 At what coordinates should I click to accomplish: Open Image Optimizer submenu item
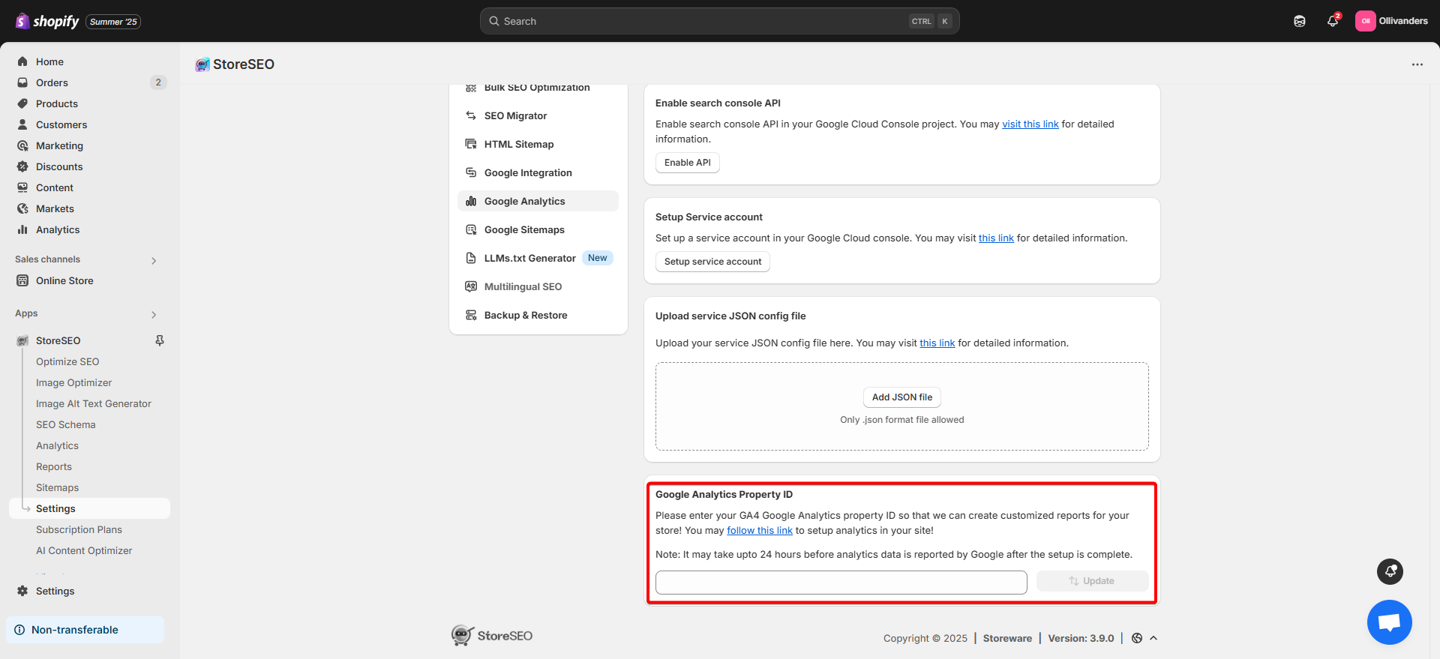73,382
